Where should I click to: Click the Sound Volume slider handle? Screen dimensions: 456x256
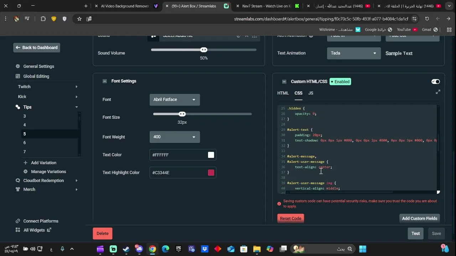tap(204, 50)
